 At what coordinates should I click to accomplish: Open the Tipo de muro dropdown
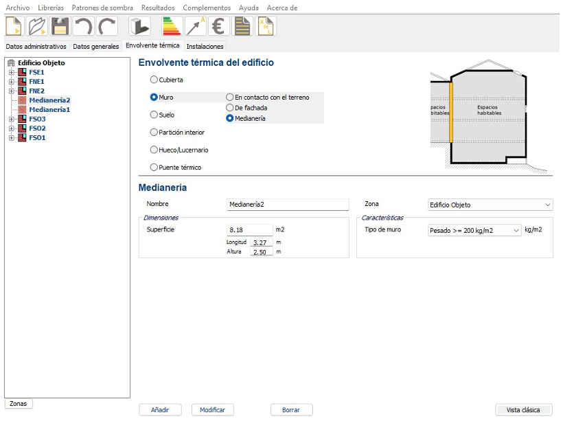[x=474, y=230]
